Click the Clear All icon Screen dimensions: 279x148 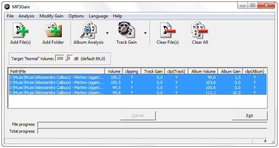(x=200, y=31)
